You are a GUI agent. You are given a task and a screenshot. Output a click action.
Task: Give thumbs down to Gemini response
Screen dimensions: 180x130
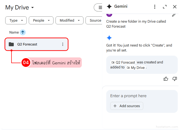[x=174, y=79]
